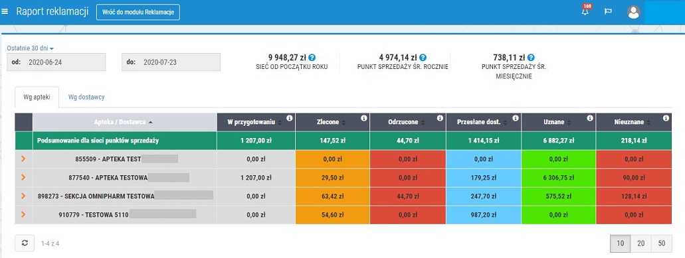Click the 1-4 z 4 record count

tap(50, 243)
